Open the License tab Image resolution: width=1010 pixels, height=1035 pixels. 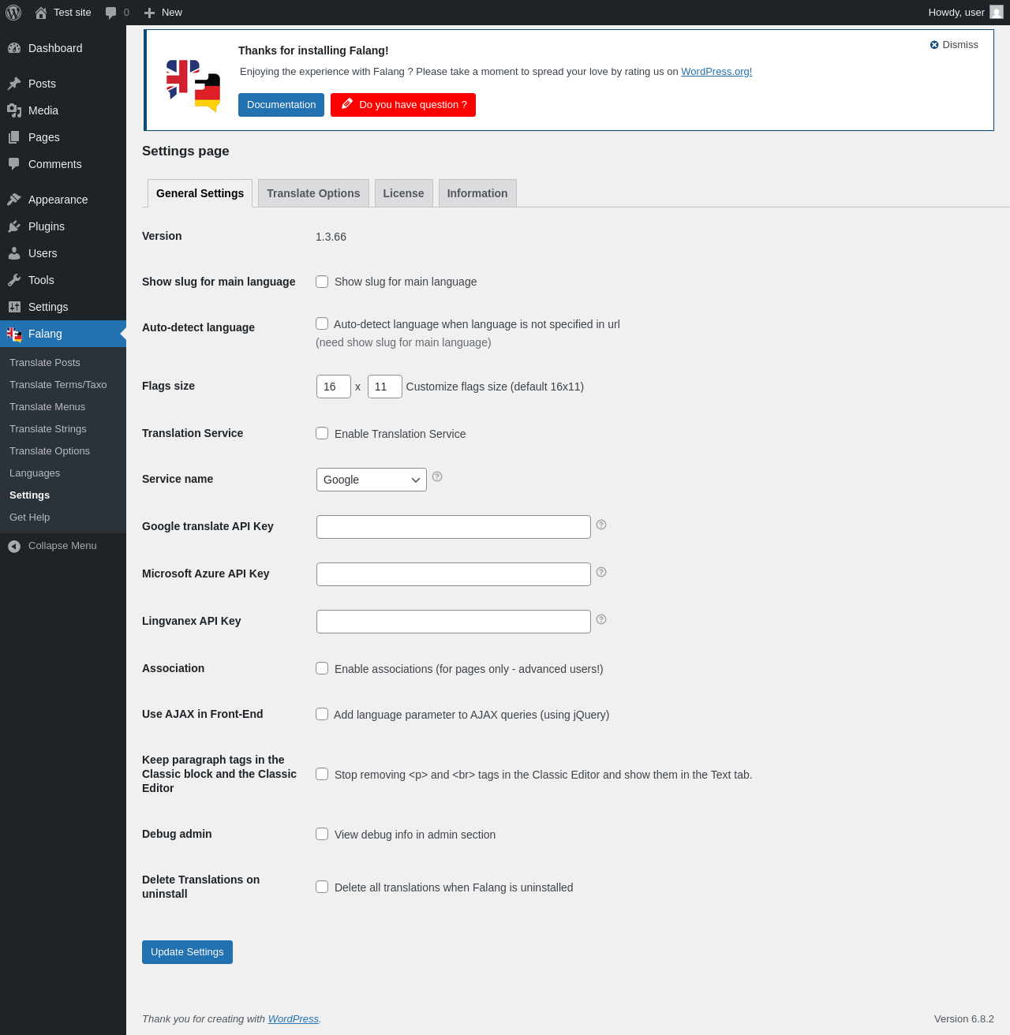click(403, 193)
